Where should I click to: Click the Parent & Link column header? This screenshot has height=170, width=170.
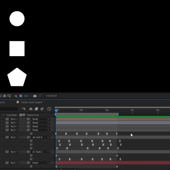pos(33,115)
